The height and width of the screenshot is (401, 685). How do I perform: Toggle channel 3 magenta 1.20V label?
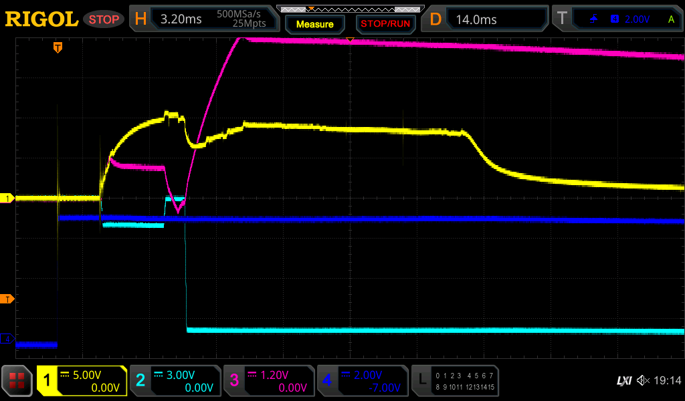coord(269,381)
